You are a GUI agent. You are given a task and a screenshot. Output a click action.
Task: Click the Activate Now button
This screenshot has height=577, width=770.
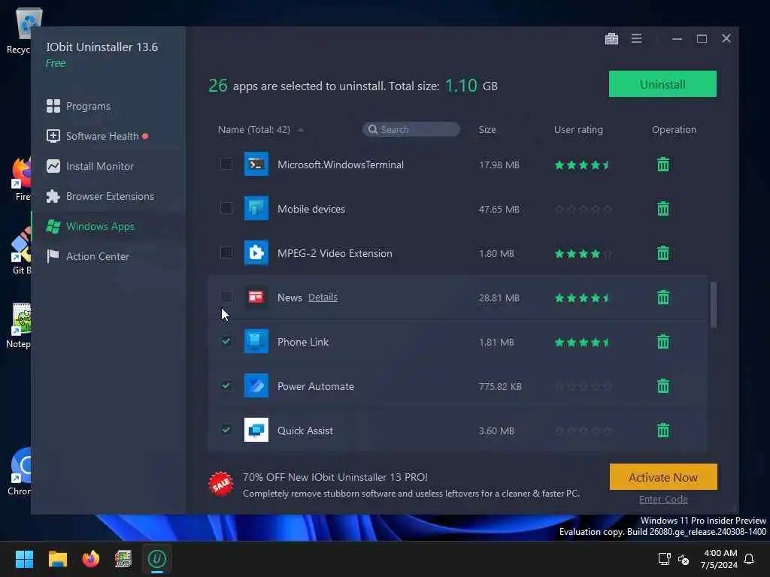(663, 477)
